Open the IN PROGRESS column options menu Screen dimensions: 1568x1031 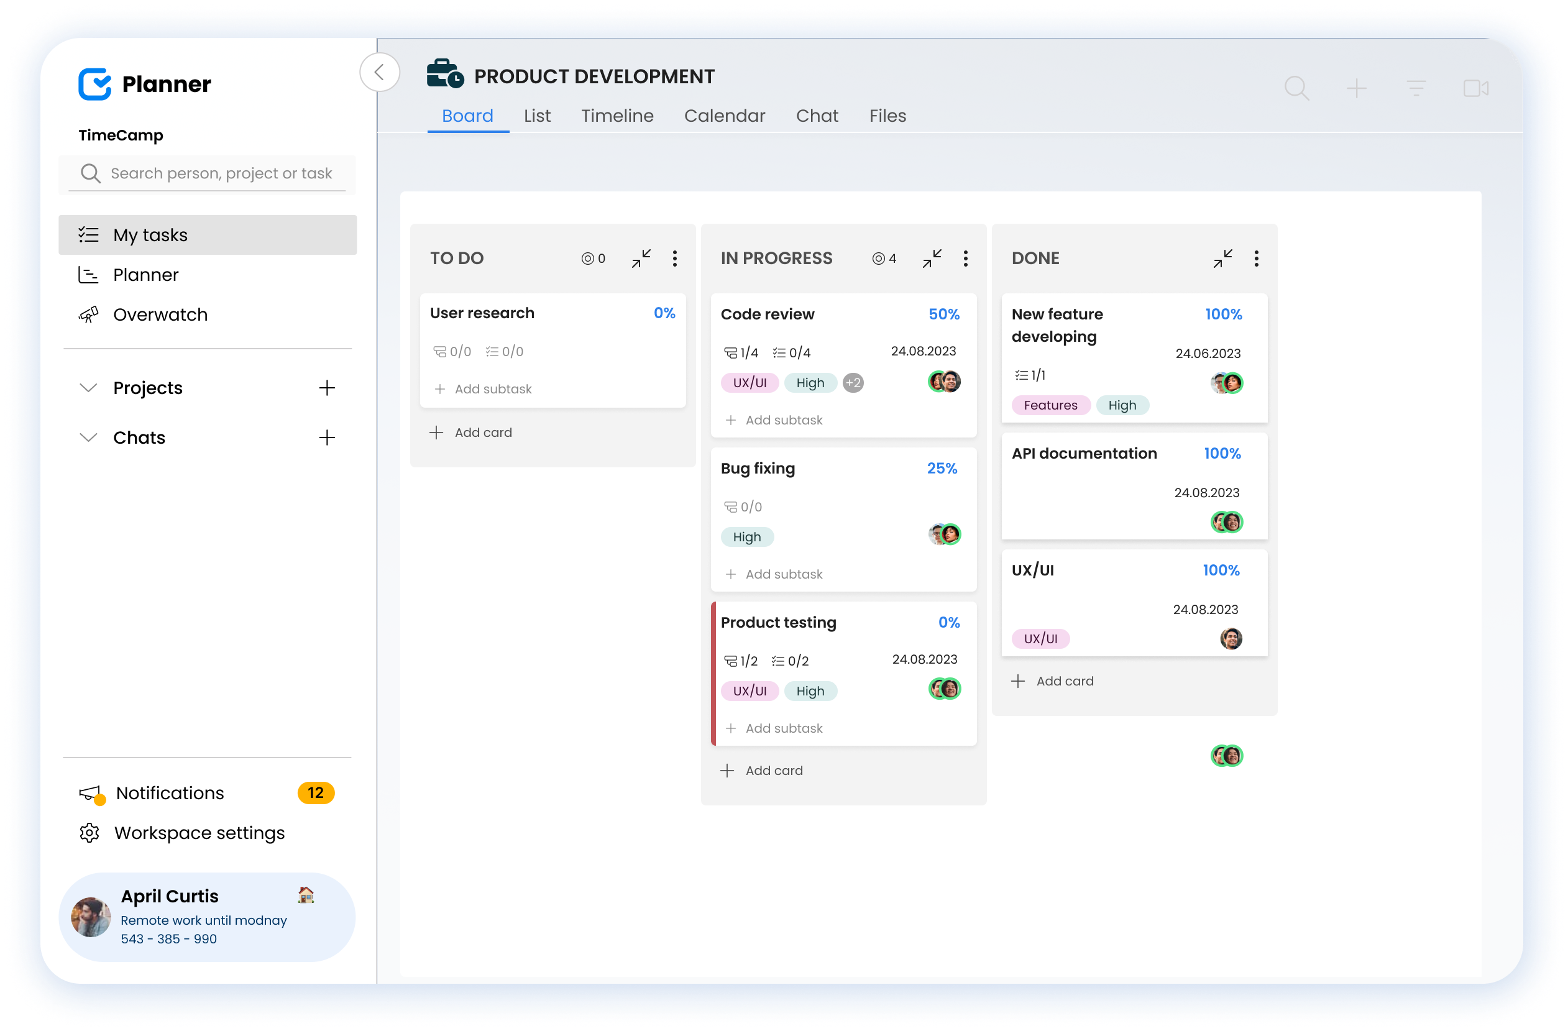tap(965, 259)
